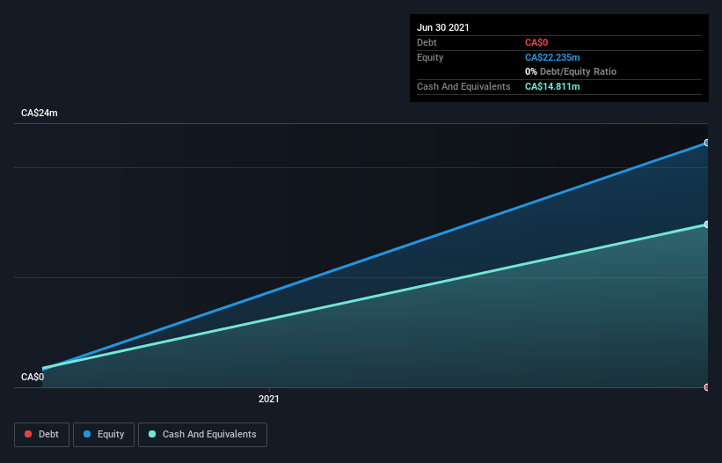Screen dimensions: 722x463
Task: Click Cash And Equivalents label in tooltip
Action: tap(463, 86)
